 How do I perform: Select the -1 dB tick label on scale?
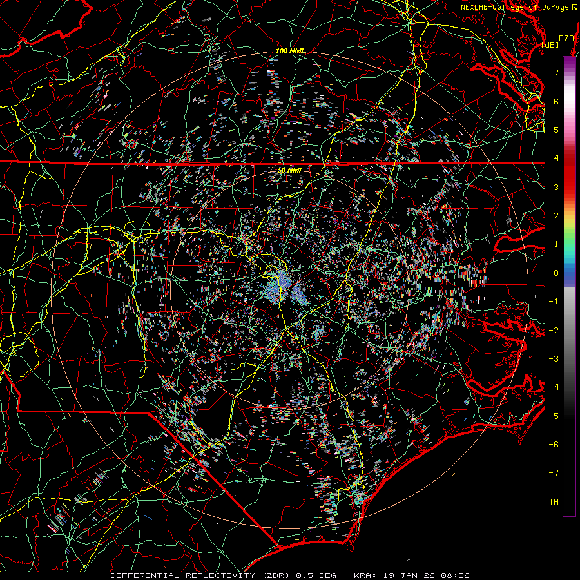pyautogui.click(x=554, y=302)
